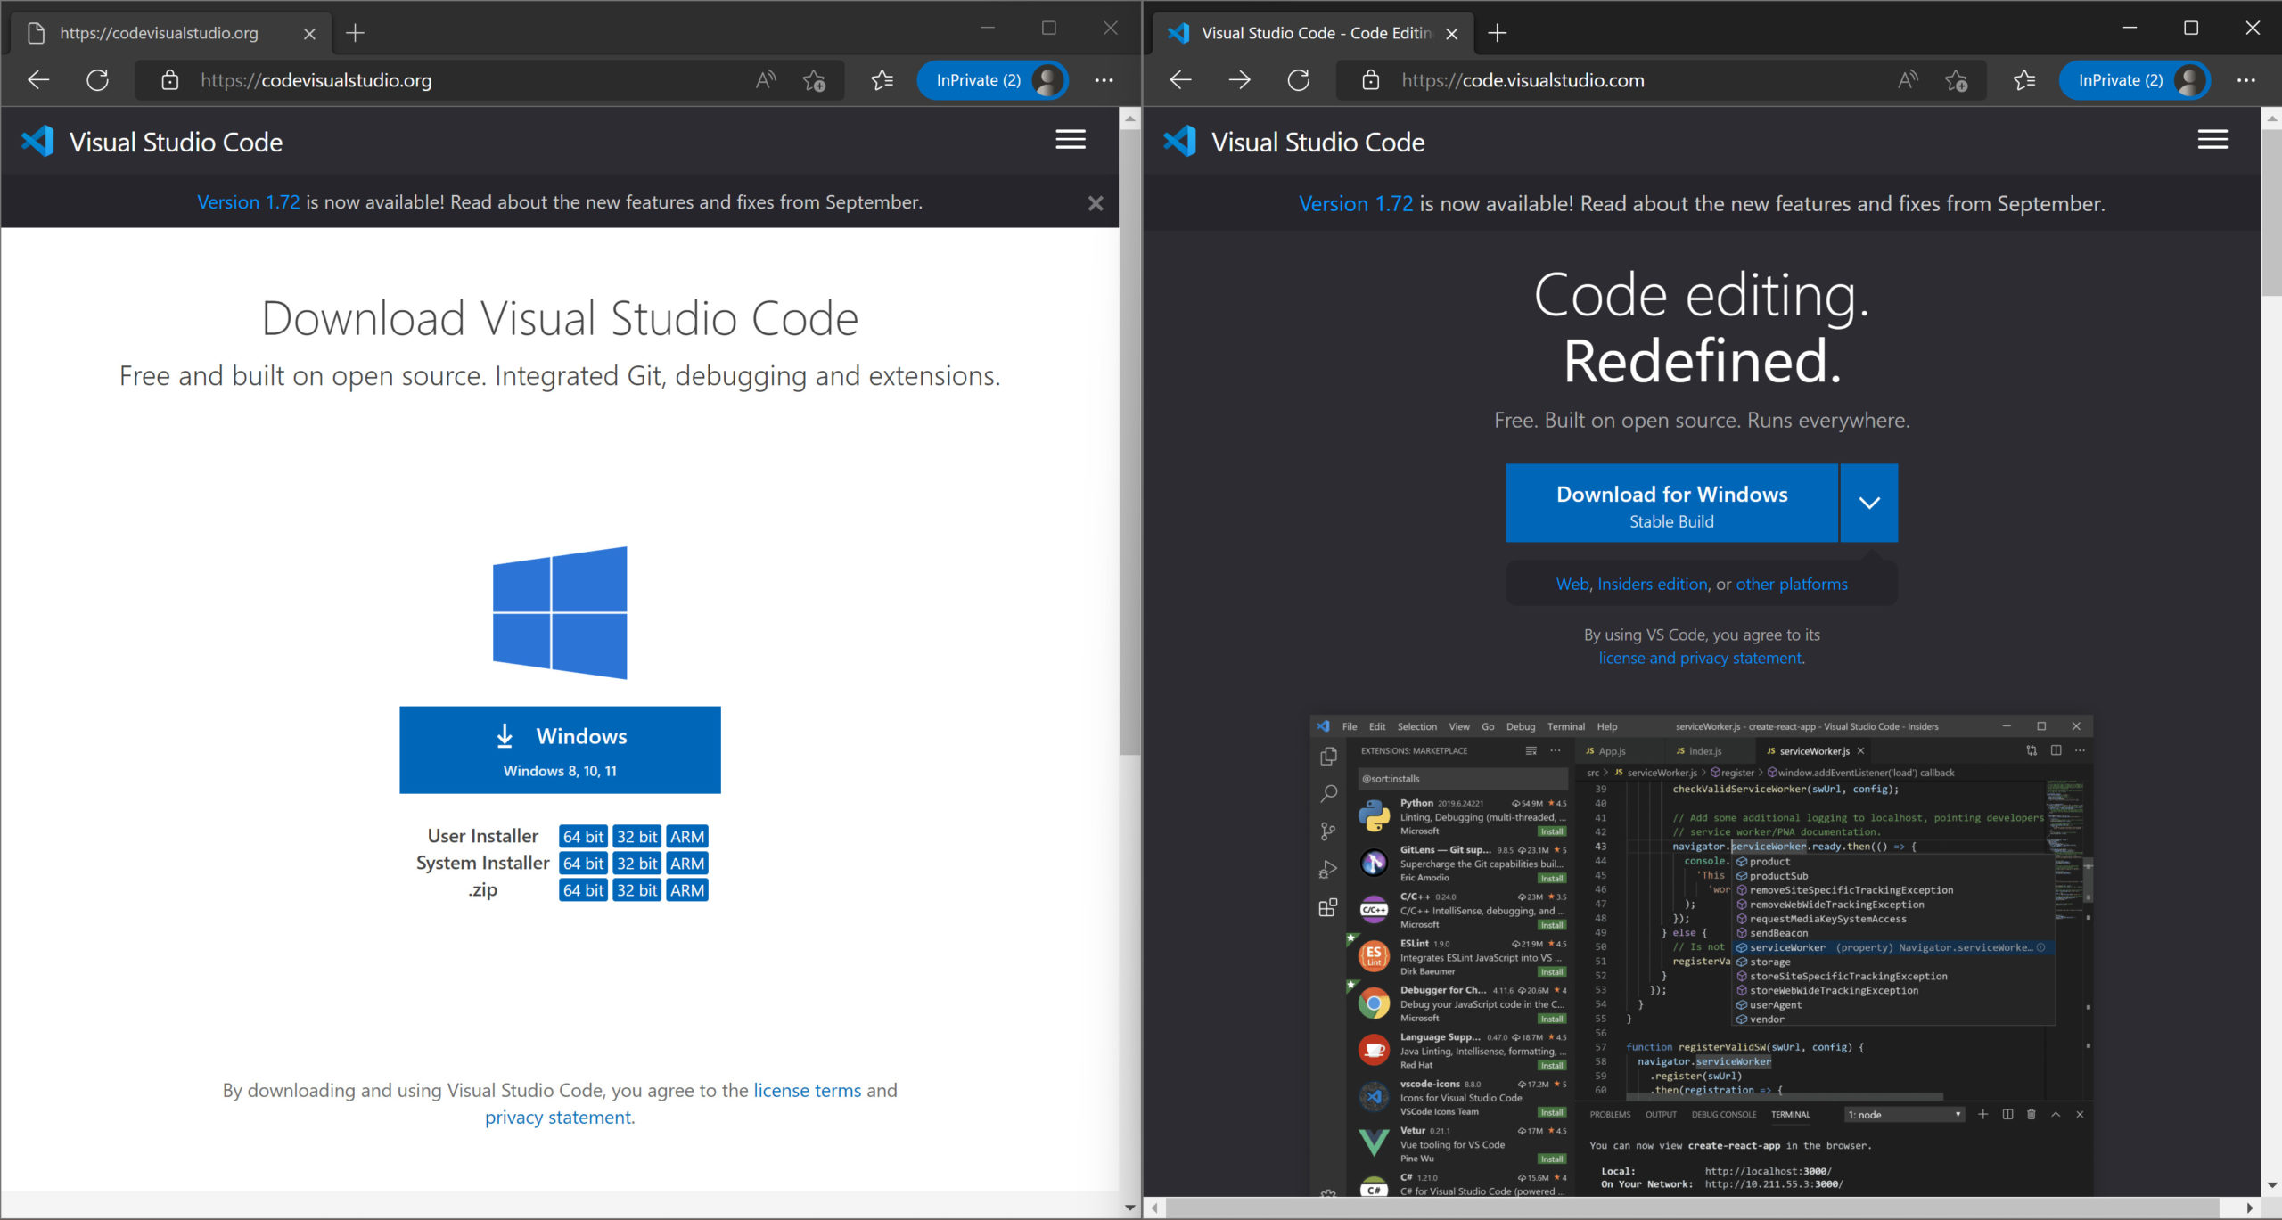Click the lock icon beside codevisualstudio.org URL
Screen dimensions: 2282x1220
coord(169,80)
